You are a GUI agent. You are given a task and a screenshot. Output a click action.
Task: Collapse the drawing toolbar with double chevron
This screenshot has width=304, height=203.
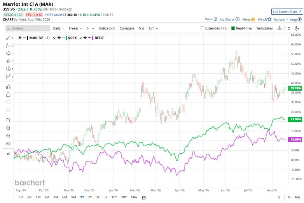[8, 154]
